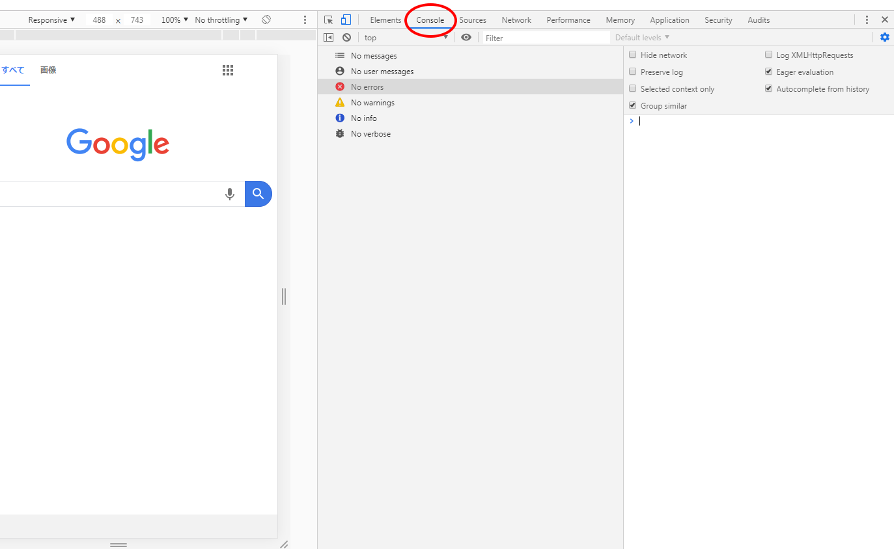
Task: Click the viewport corner resize handle
Action: [x=284, y=544]
